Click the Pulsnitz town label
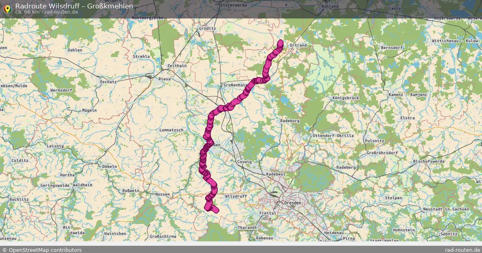 pos(375,141)
